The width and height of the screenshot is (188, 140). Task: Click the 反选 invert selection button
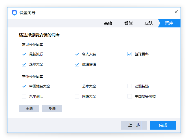tap(52, 109)
